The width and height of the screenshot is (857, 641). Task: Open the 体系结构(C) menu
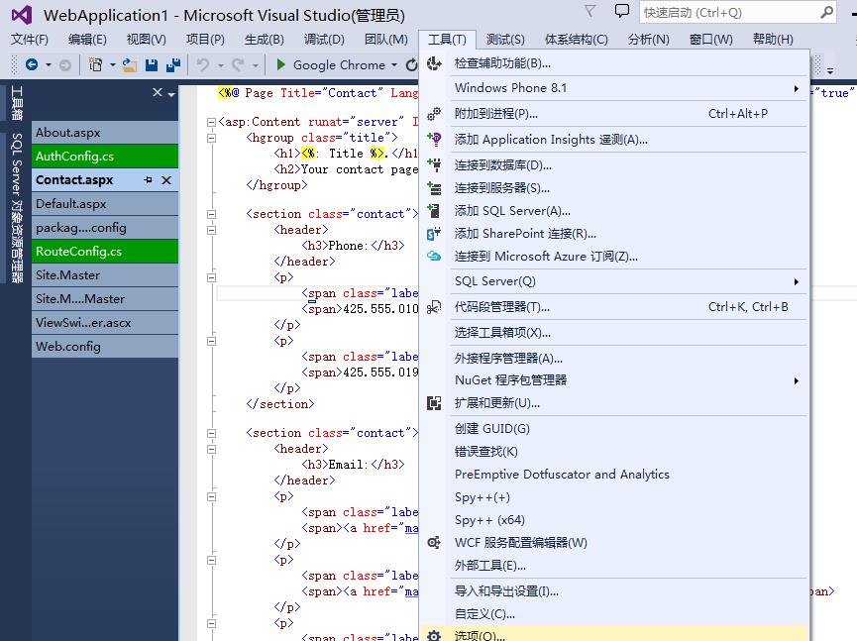click(x=576, y=40)
